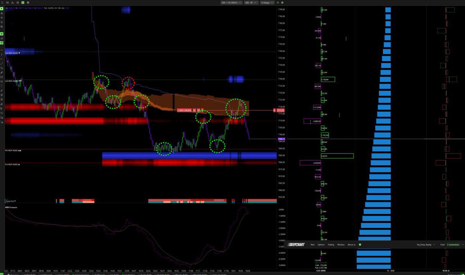Viewport: 465px width, 275px height.
Task: Click the target circle icon in the top toolbar
Action: coord(18,2)
